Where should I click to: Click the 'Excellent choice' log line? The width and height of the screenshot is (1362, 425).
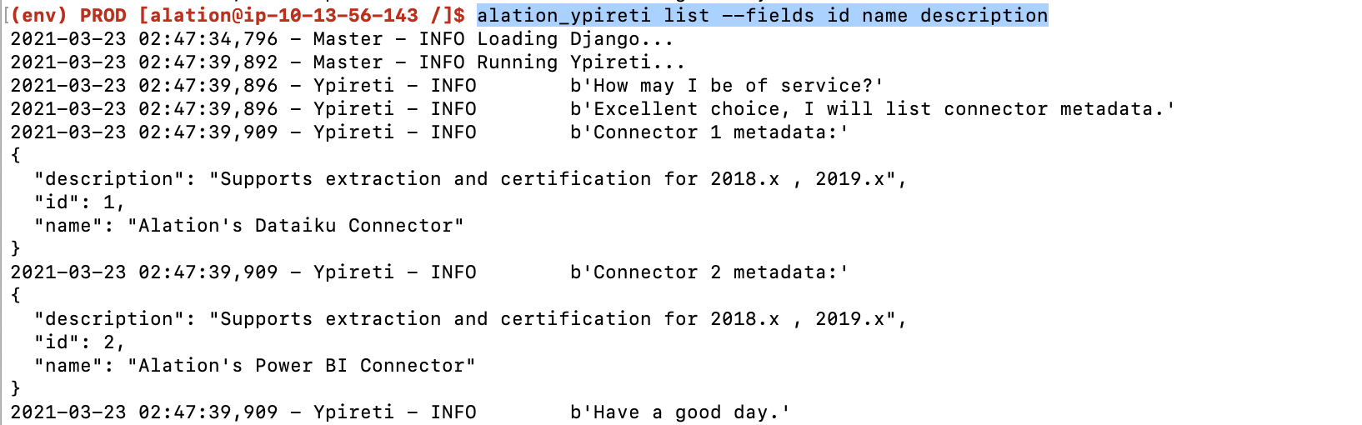(873, 109)
